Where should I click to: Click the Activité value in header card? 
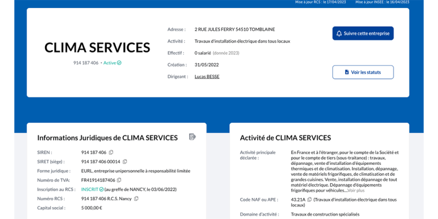pos(242,41)
